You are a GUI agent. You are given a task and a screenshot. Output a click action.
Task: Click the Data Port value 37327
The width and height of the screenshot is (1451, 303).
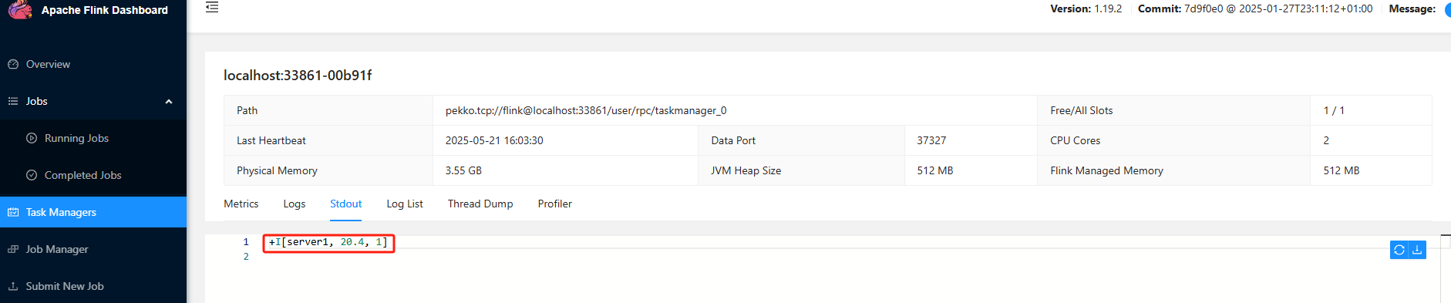(931, 140)
